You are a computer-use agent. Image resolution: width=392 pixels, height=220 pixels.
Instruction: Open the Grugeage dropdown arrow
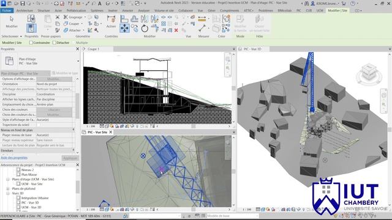click(x=85, y=17)
